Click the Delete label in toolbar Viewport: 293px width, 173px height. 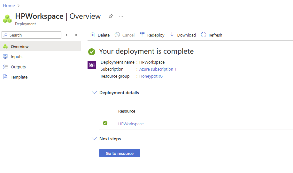(x=104, y=35)
